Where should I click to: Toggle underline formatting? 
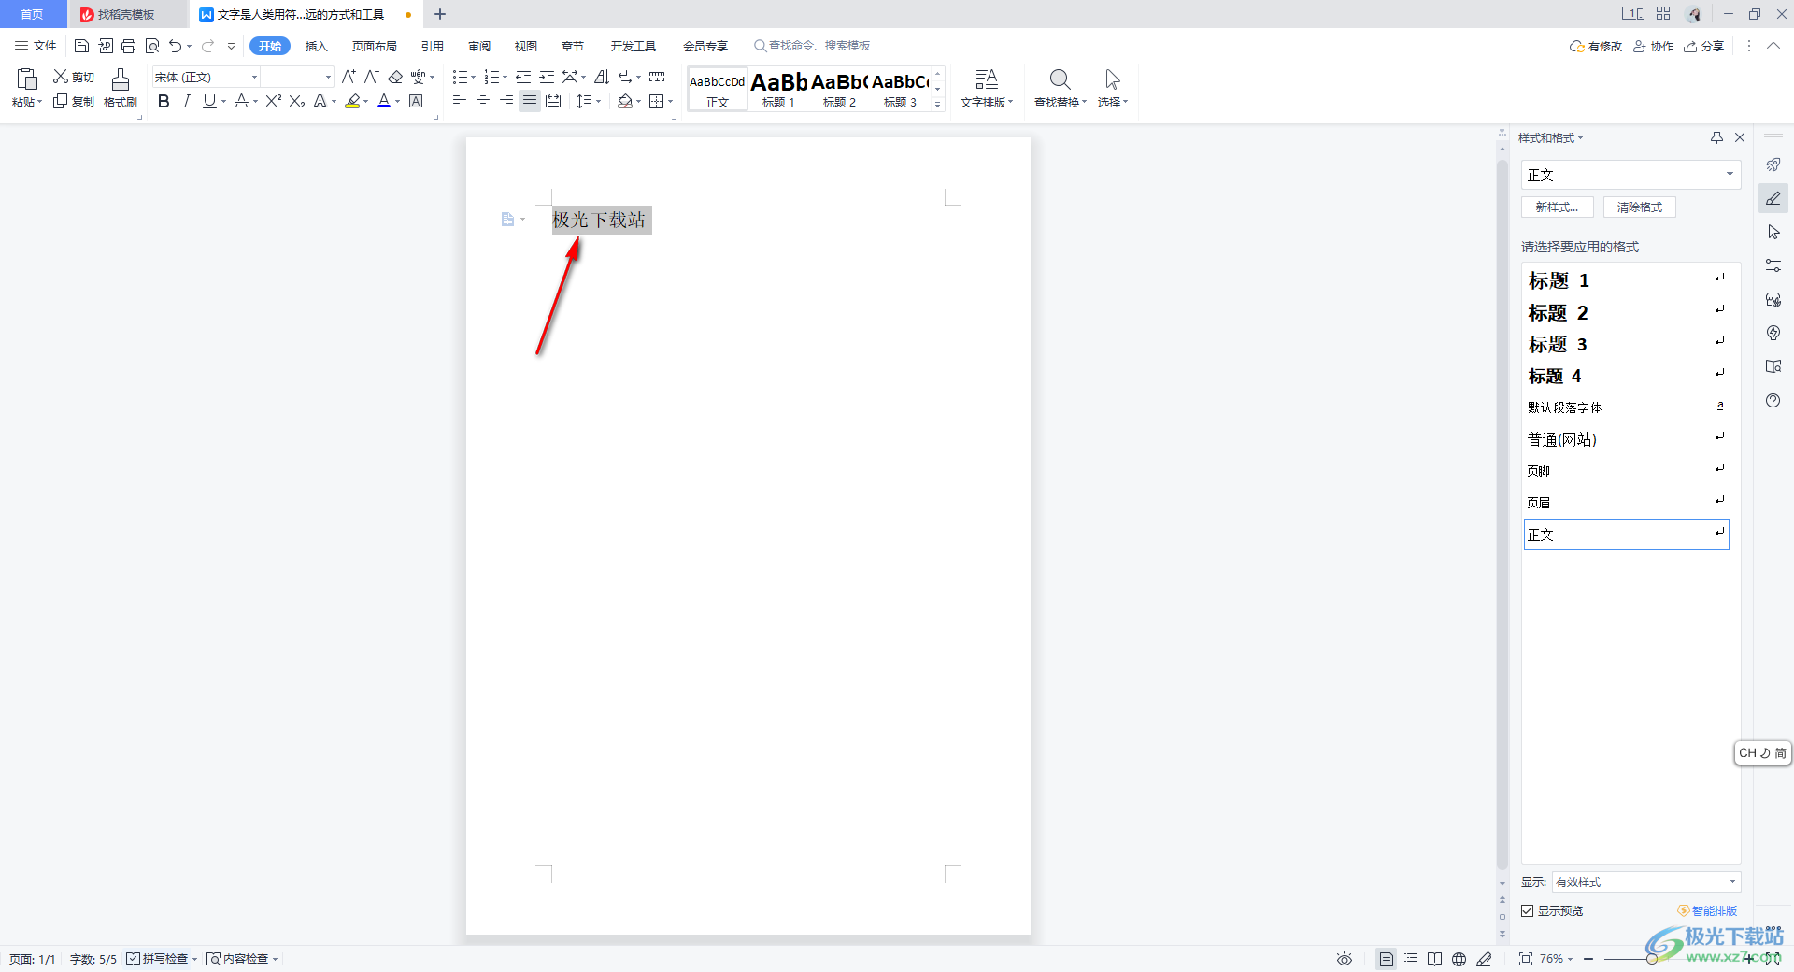point(209,101)
